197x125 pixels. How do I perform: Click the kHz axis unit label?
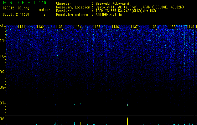pos(3,25)
